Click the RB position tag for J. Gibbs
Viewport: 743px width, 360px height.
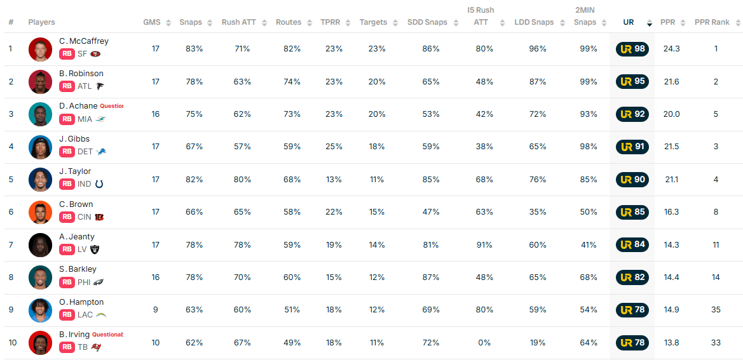point(67,152)
